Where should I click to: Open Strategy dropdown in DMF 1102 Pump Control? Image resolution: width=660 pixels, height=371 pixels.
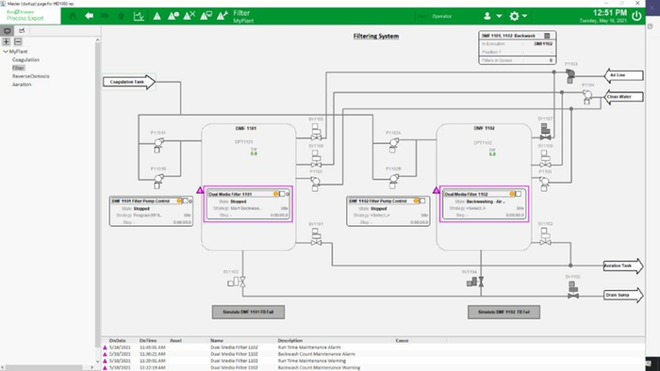click(380, 215)
